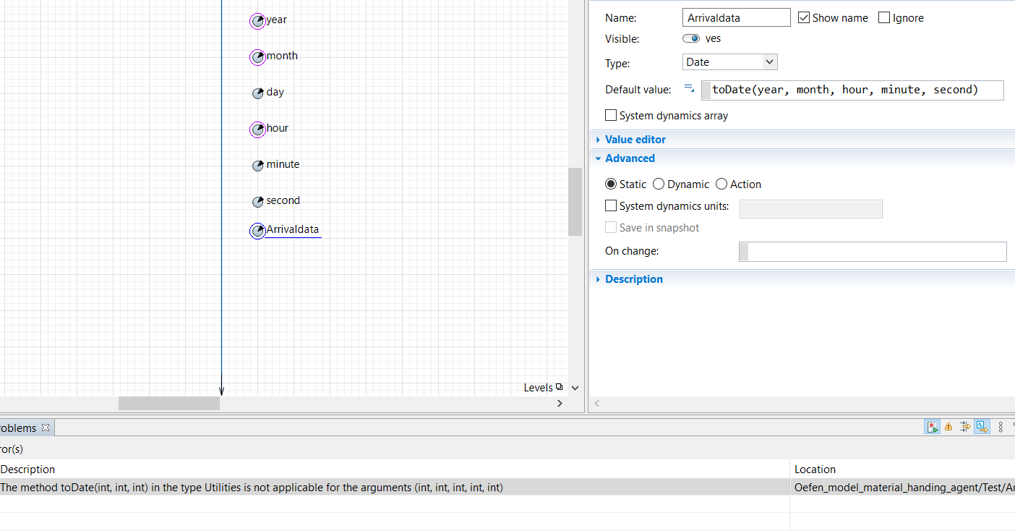Click the canvas horizontal scrollbar thumb
The width and height of the screenshot is (1015, 531).
pyautogui.click(x=169, y=403)
